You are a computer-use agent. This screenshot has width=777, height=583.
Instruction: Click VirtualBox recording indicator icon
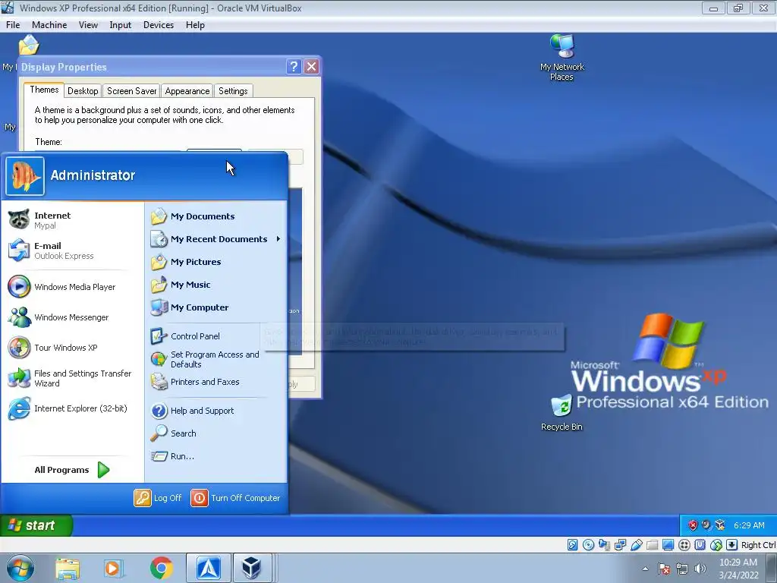(684, 545)
